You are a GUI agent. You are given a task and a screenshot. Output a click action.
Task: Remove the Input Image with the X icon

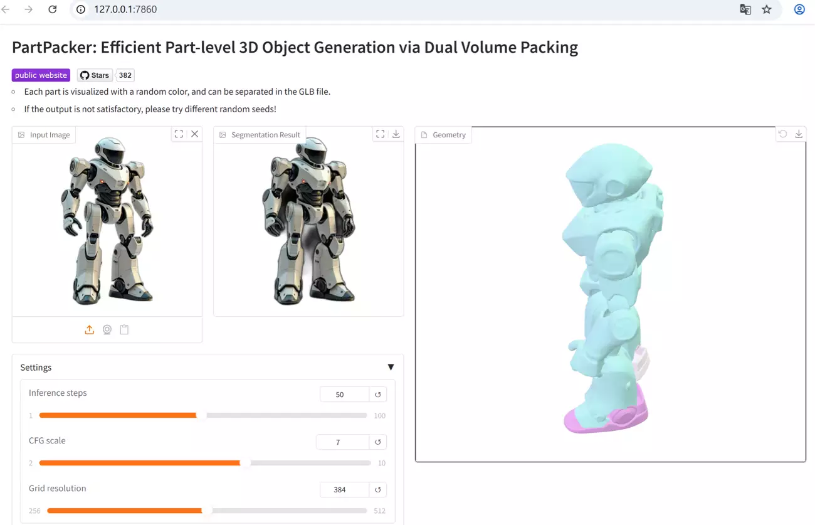coord(195,134)
